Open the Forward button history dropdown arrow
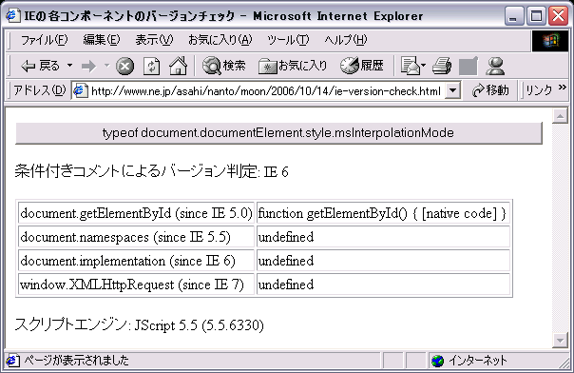Viewport: 574px width, 373px height. 106,66
